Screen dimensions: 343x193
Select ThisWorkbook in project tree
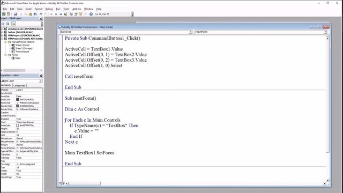coord(22,51)
